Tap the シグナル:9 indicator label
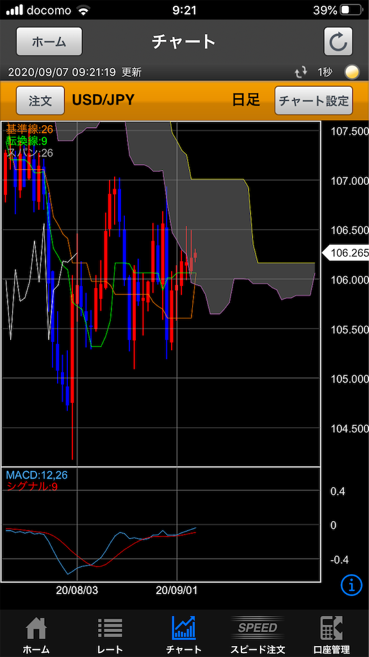This screenshot has width=369, height=657. pos(32,486)
